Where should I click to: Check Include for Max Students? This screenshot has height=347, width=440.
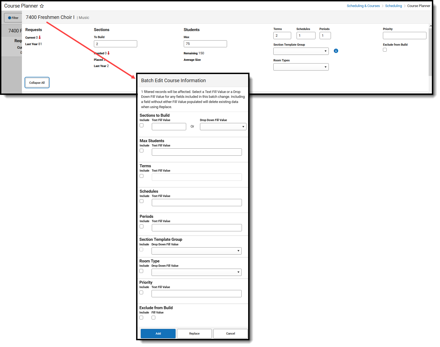[x=142, y=151]
